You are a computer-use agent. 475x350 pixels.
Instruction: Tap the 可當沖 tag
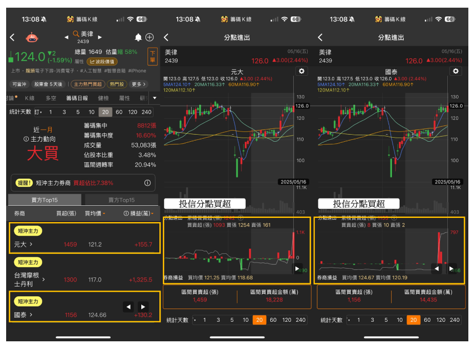[19, 84]
